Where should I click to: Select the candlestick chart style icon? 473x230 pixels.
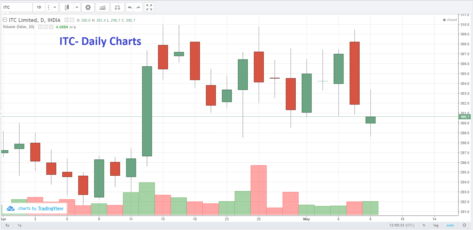pos(67,7)
